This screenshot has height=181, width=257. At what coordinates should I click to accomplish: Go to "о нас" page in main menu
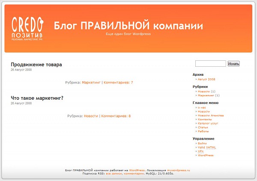pos(202,107)
